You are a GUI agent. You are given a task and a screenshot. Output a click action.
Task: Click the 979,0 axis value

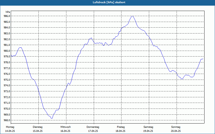point(7,57)
